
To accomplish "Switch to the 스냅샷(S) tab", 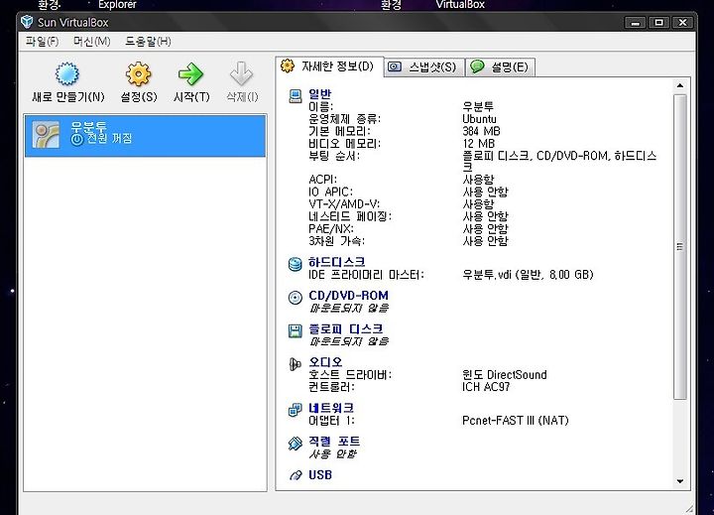I will (x=424, y=67).
